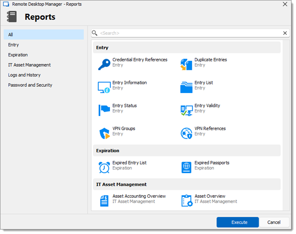Viewport: 296px width, 234px height.
Task: Click the Remote Desktop Manager title bar icon
Action: (x=6, y=4)
